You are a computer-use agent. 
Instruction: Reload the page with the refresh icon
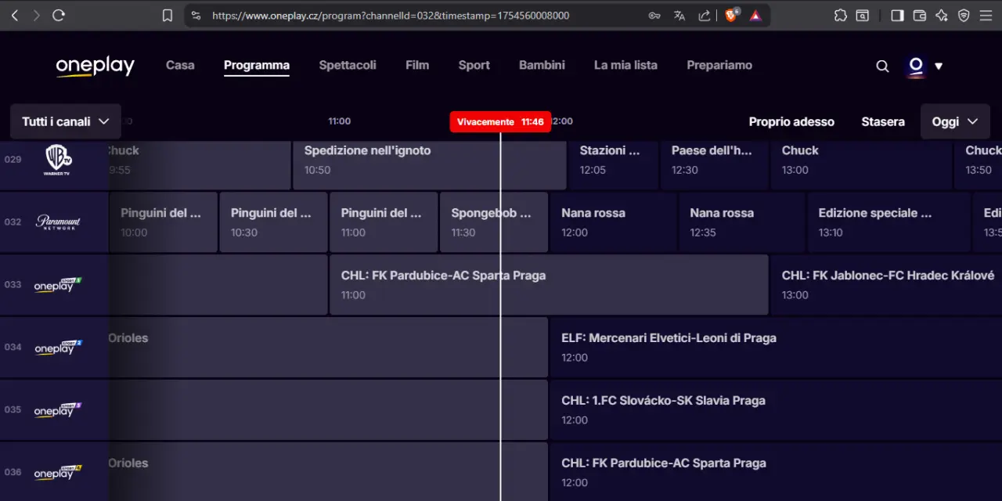click(59, 16)
